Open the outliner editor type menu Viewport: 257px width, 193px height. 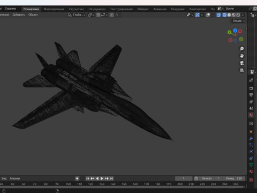click(253, 15)
